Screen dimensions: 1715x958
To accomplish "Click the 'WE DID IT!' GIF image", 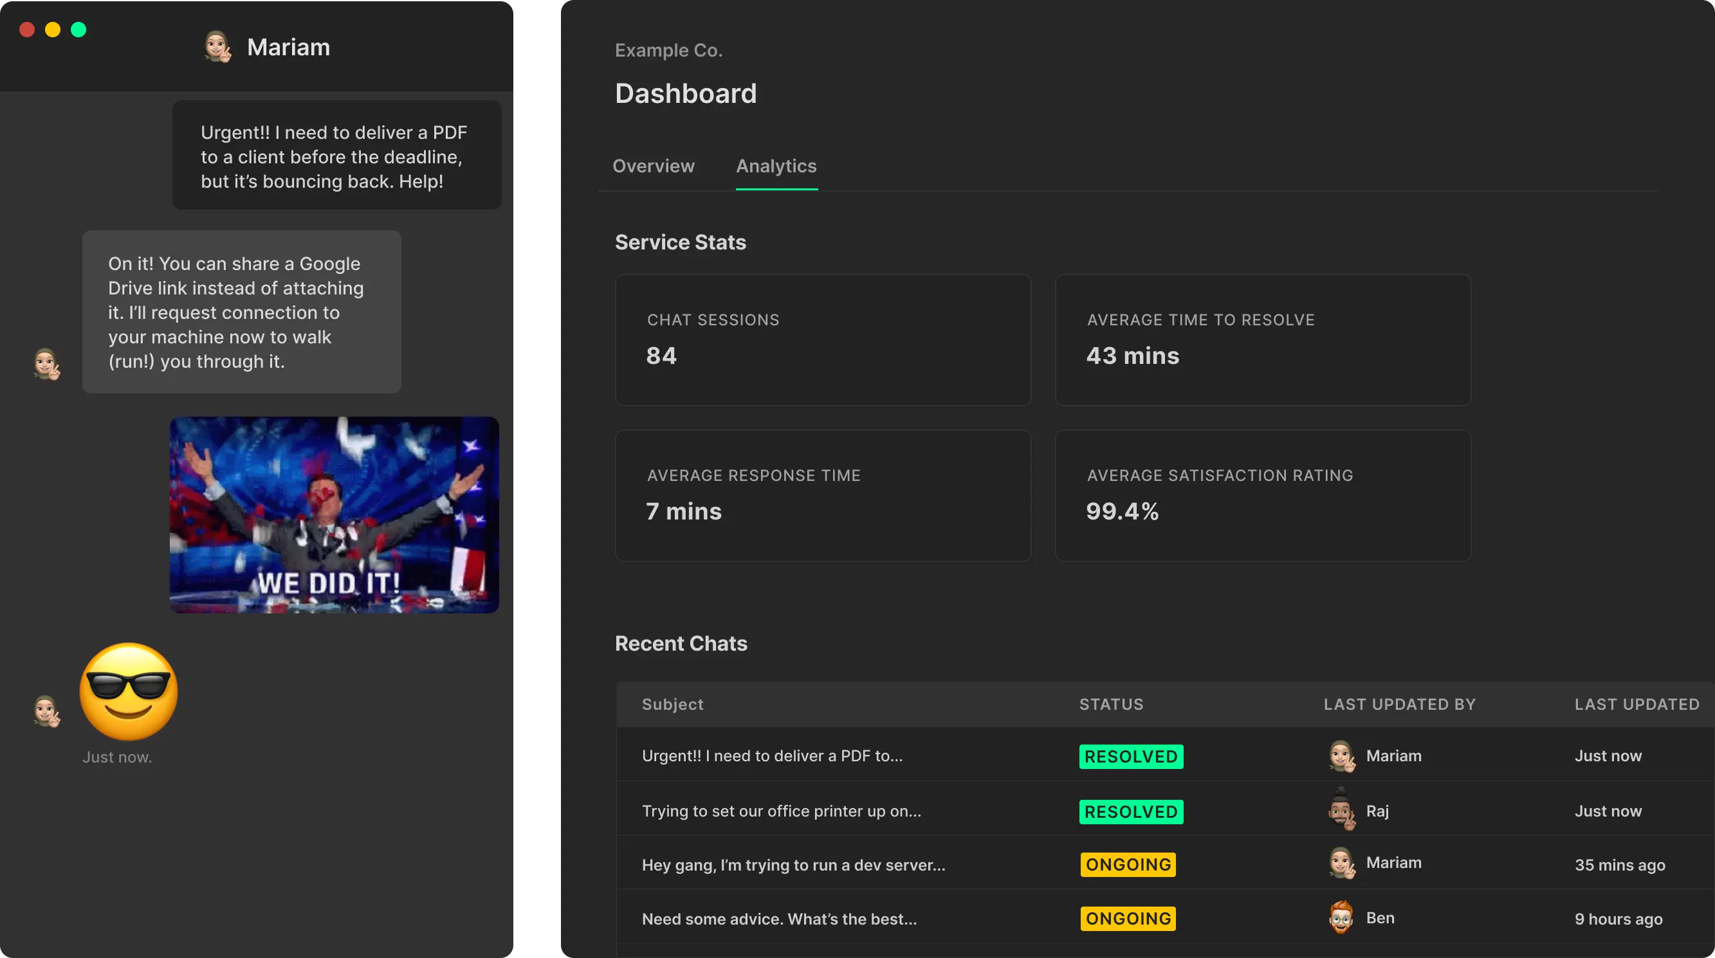I will click(335, 515).
